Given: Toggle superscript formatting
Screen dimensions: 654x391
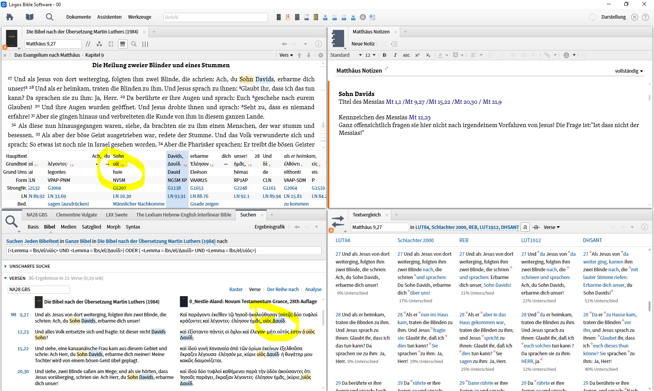Looking at the screenshot, I should coord(417,55).
